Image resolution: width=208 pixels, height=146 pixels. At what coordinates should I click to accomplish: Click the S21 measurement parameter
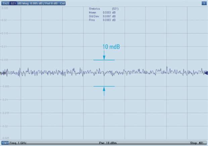tap(13, 3)
